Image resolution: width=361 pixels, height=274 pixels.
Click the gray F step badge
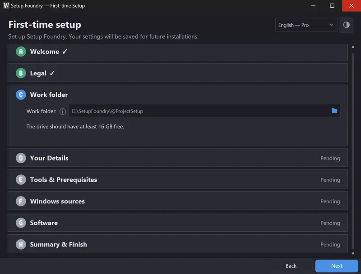pos(21,201)
